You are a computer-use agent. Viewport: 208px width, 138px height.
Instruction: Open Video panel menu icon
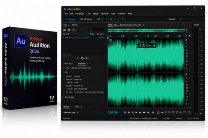coord(81,107)
